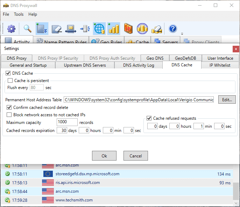Image resolution: width=240 pixels, height=207 pixels.
Task: Open settings via the gear toolbar icon
Action: 11,29
